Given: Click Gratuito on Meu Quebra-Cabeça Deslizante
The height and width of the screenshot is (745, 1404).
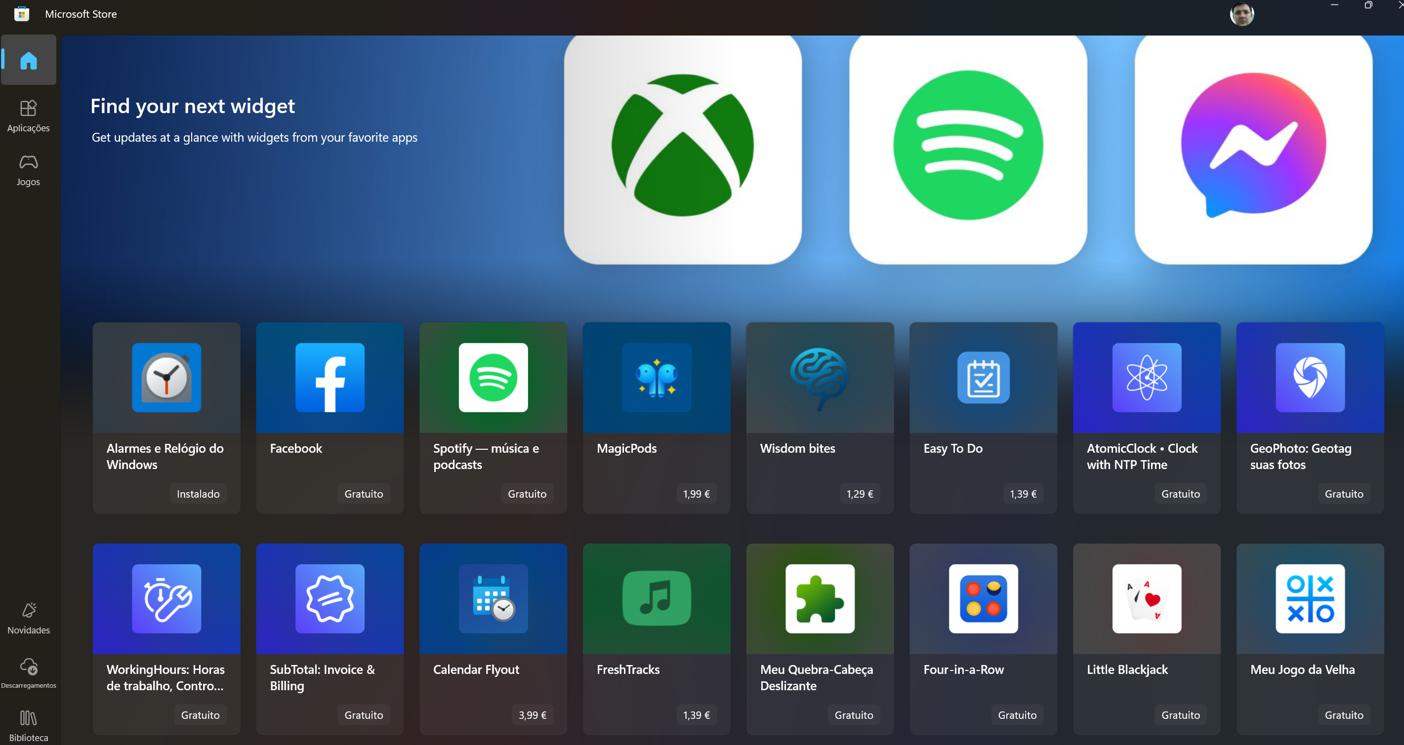Looking at the screenshot, I should 854,714.
